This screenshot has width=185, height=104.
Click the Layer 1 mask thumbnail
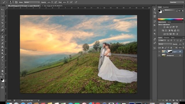coord(170,51)
